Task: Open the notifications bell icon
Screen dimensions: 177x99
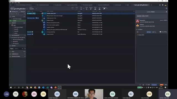Action: 160,5
